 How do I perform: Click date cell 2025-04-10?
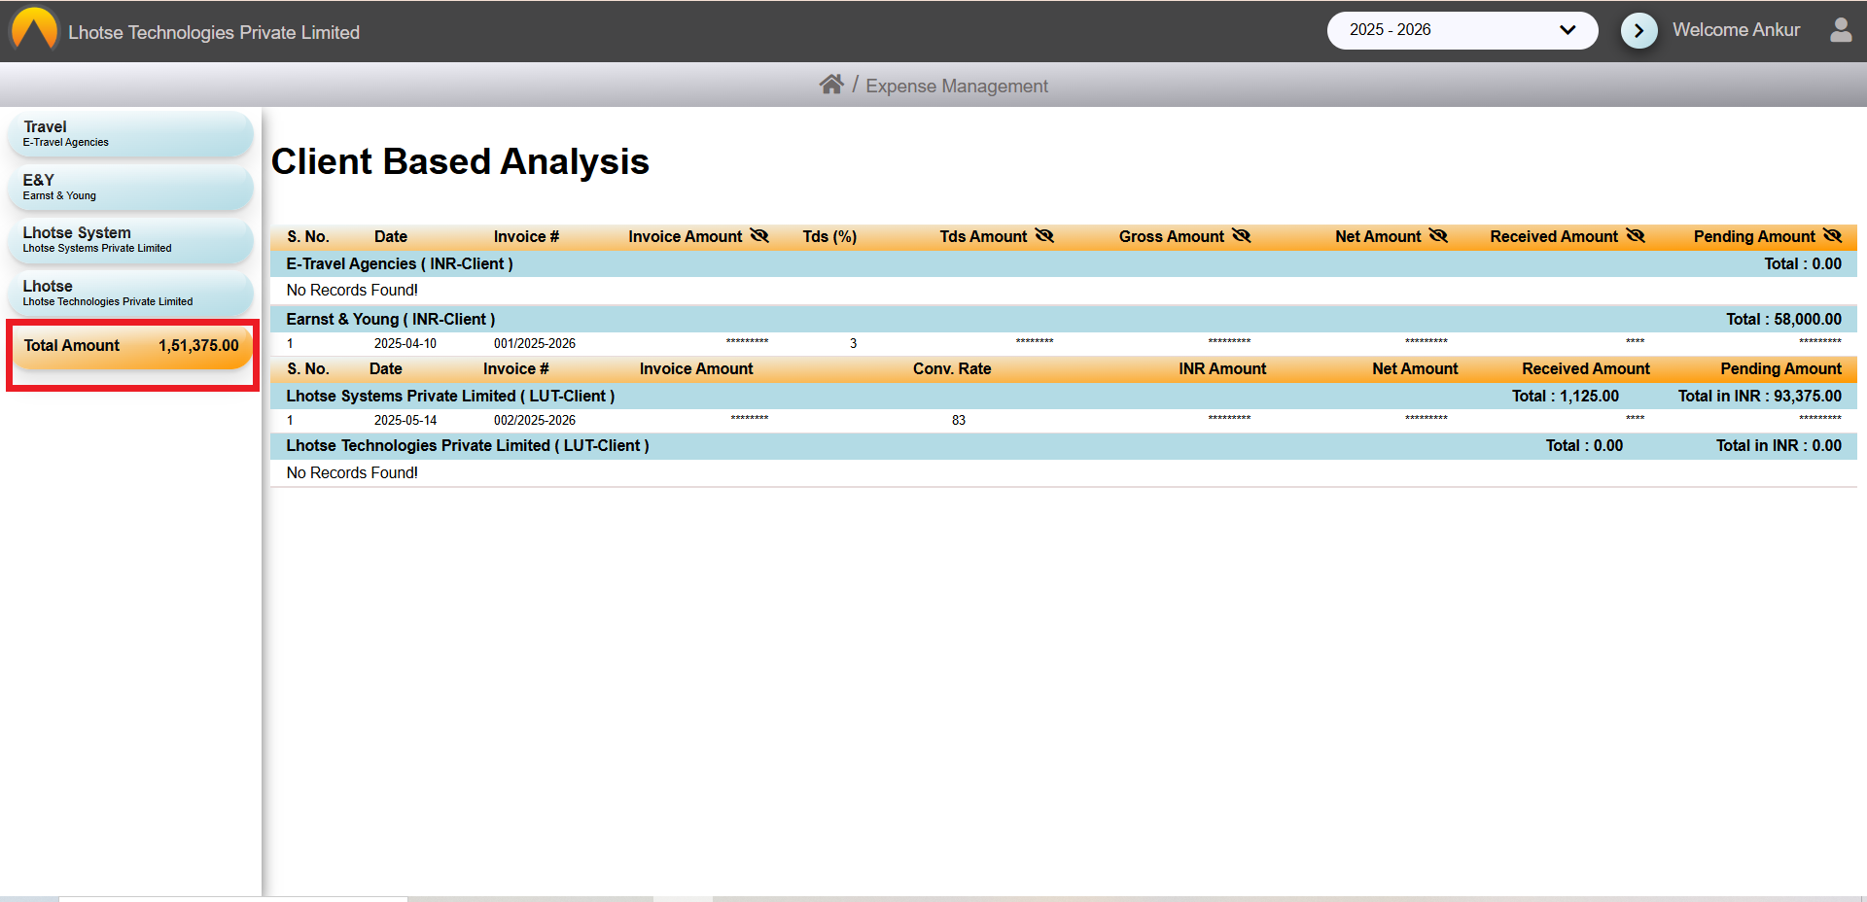coord(405,343)
